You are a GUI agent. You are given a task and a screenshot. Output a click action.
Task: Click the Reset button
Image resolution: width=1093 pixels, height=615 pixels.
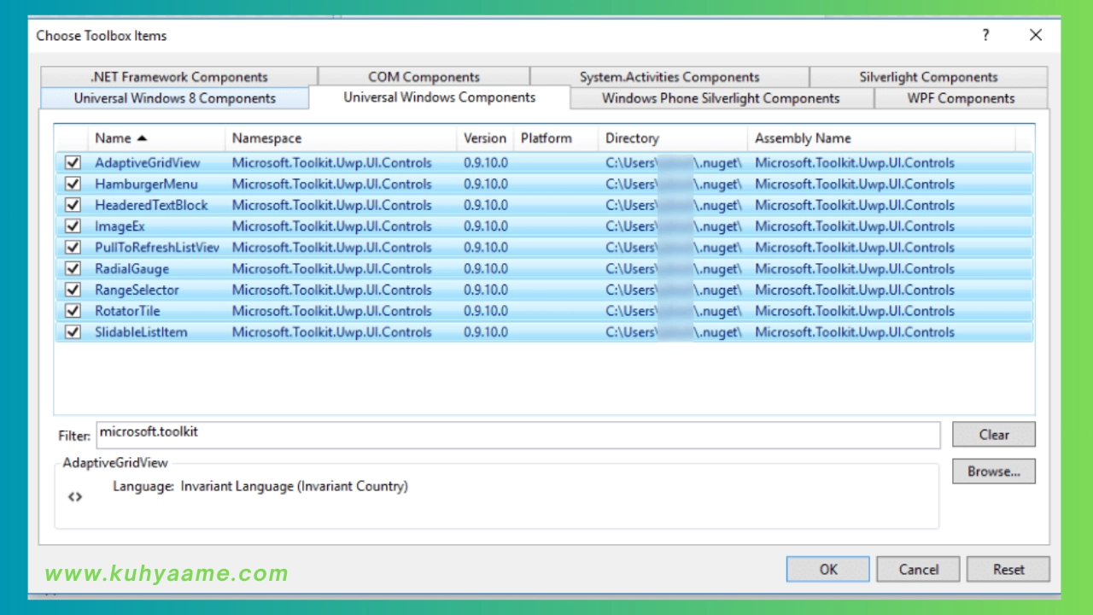(x=1008, y=569)
